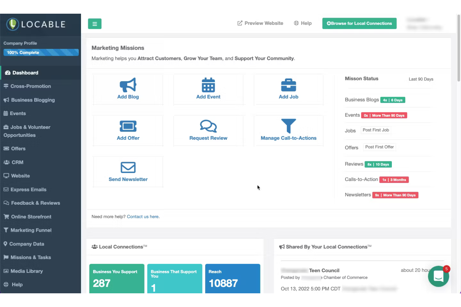Open Help at the sidebar bottom
461x307 pixels.
tap(40, 285)
